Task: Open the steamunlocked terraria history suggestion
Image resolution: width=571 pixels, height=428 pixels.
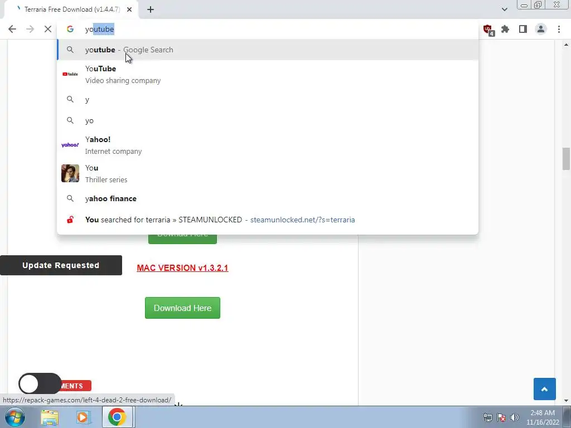Action: point(268,220)
